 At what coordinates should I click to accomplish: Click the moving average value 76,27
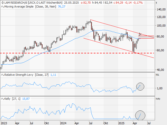[x=62, y=7]
